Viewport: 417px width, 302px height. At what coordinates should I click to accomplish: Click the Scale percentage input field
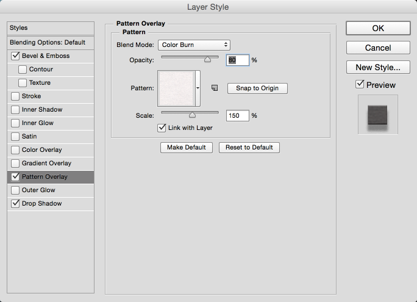(238, 116)
